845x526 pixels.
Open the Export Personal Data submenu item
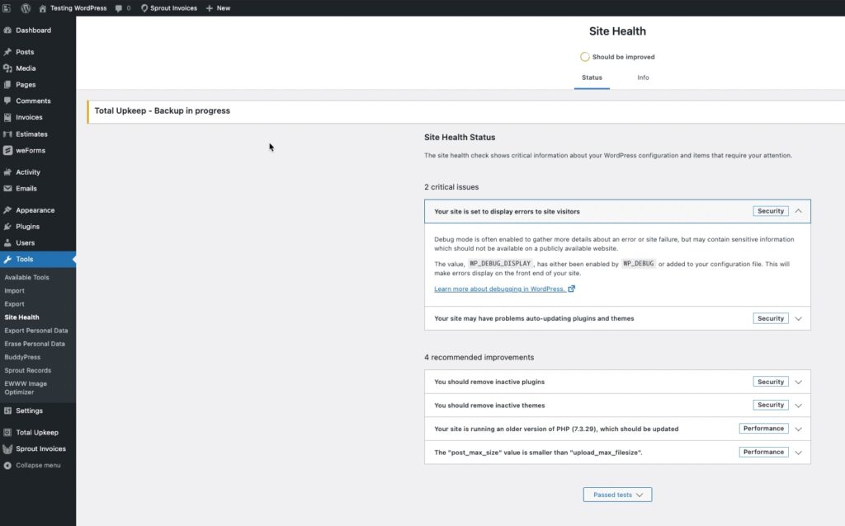point(36,331)
